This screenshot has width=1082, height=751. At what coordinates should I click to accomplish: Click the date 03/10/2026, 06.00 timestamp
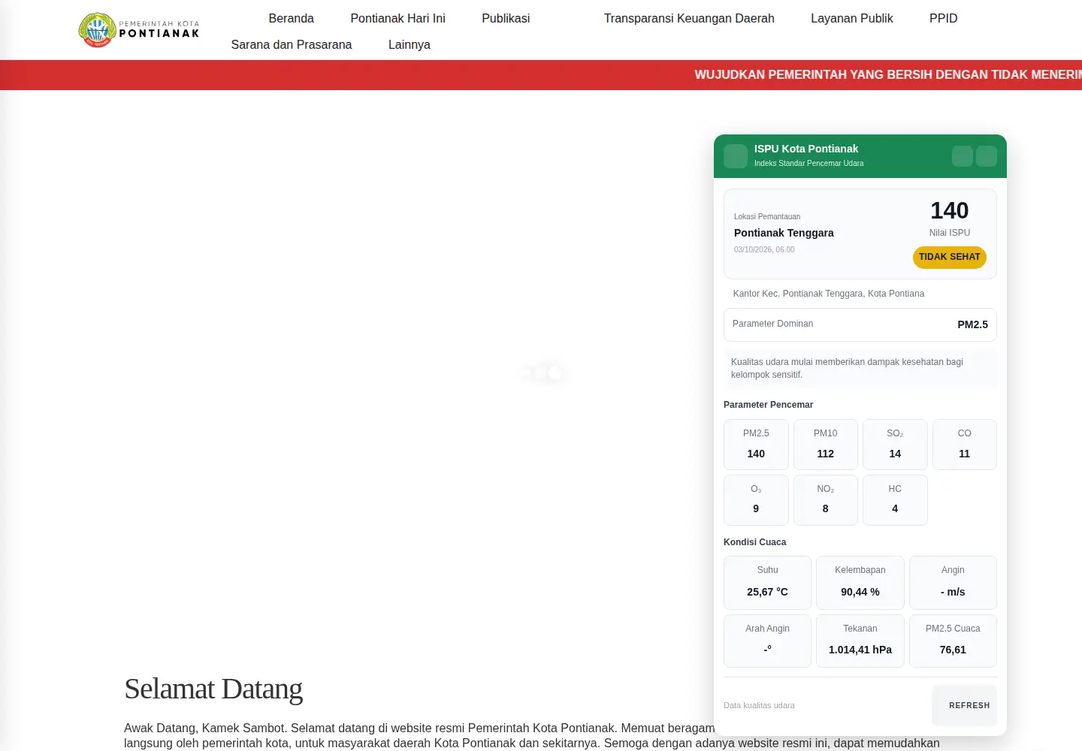pyautogui.click(x=764, y=249)
